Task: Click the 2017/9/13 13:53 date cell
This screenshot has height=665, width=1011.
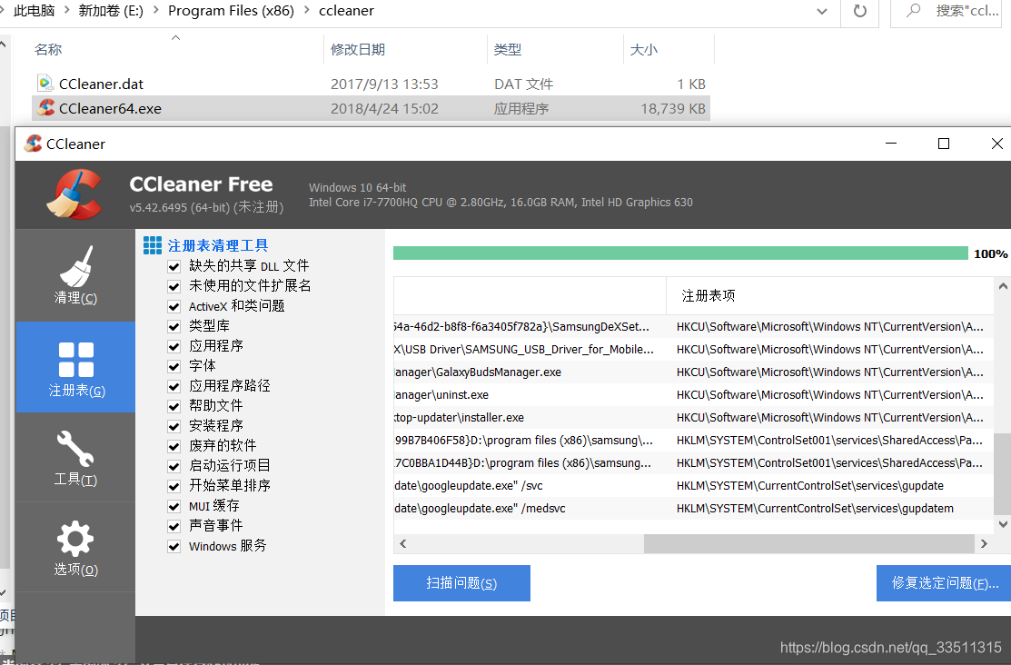Action: (384, 84)
